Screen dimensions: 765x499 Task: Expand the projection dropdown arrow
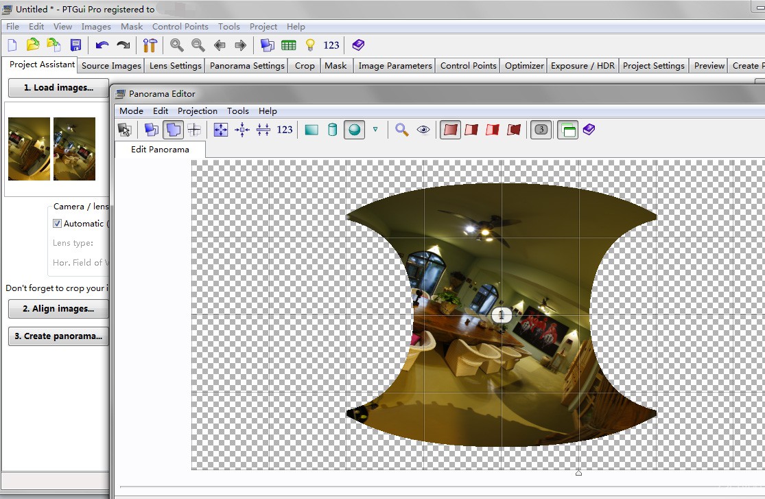pos(375,129)
